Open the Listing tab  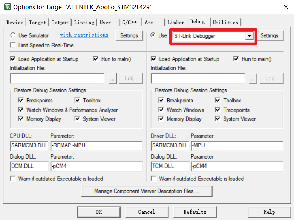pos(84,23)
